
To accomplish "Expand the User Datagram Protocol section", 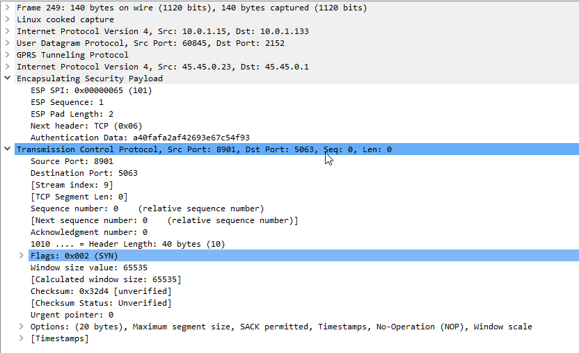I will pos(7,43).
